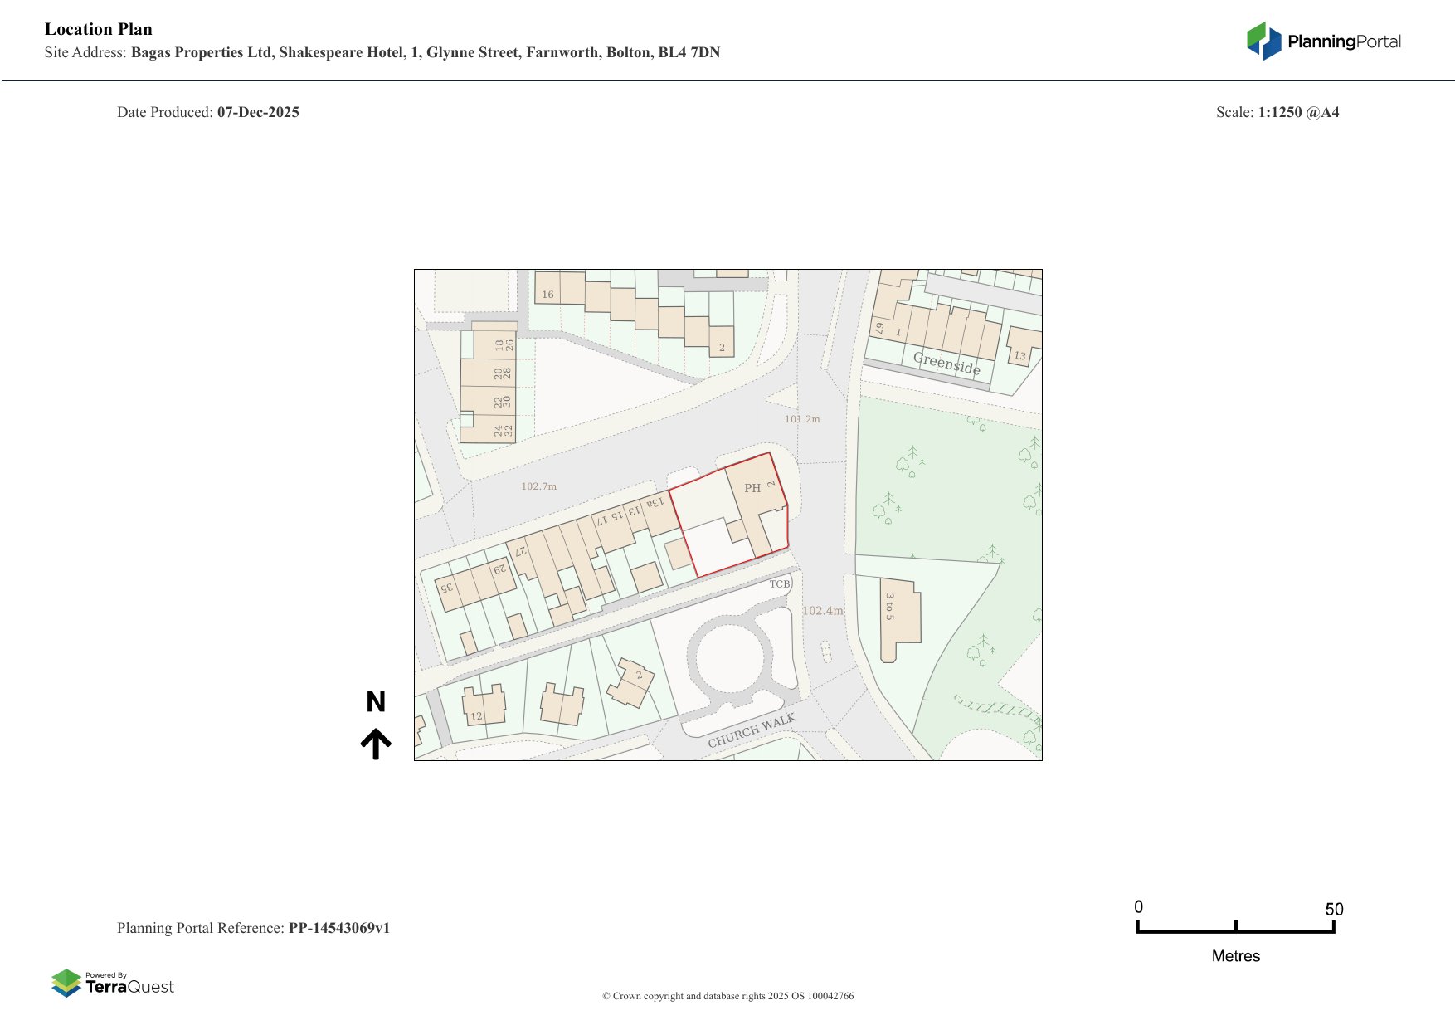Click the 102.7m spot height label
Viewport: 1455px width, 1030px height.
pos(538,486)
